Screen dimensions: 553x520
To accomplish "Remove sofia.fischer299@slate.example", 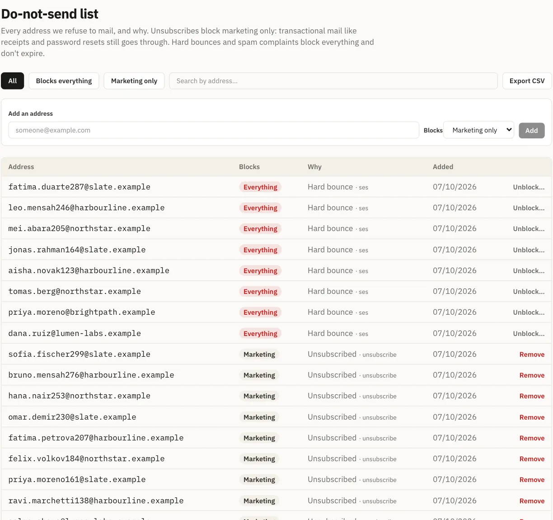I will pyautogui.click(x=532, y=355).
